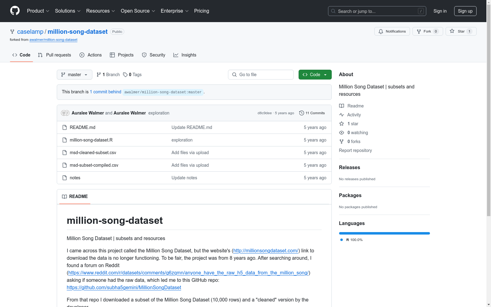491x307 pixels.
Task: Click the commit author avatars
Action: point(65,113)
